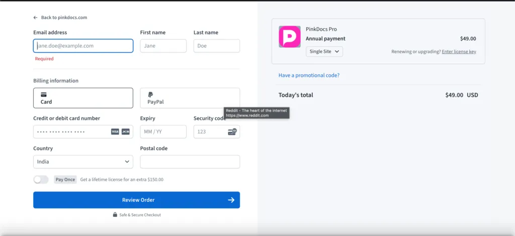515x236 pixels.
Task: Click the Postal code field
Action: click(190, 162)
